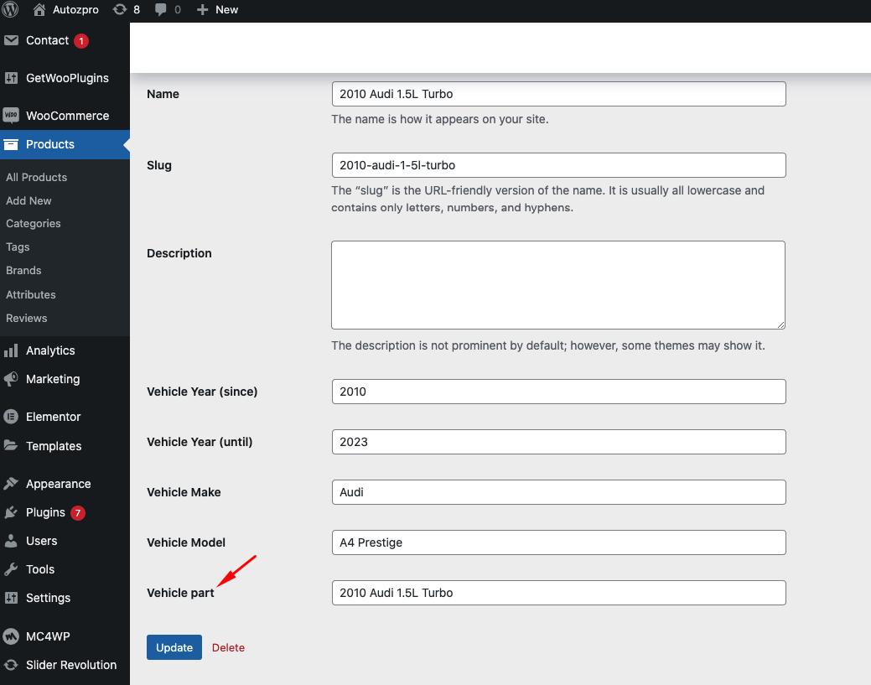Screen dimensions: 871x685
Task: Click the WordPress logo icon
Action: tap(11, 9)
